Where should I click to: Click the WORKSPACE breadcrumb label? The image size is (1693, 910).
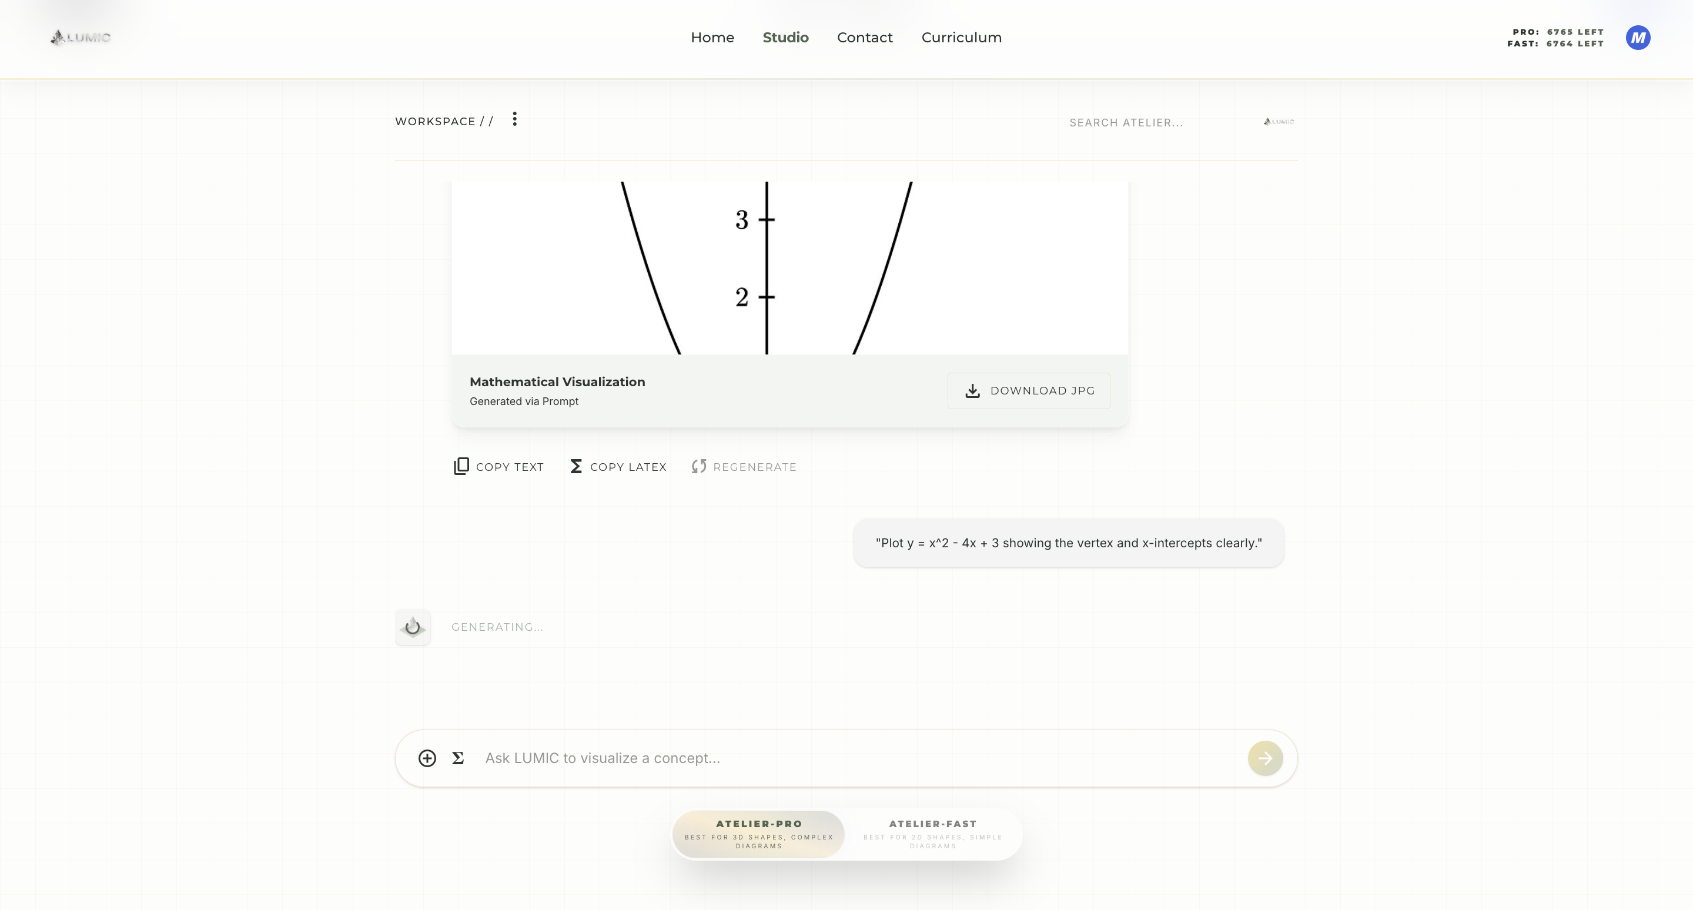tap(444, 122)
